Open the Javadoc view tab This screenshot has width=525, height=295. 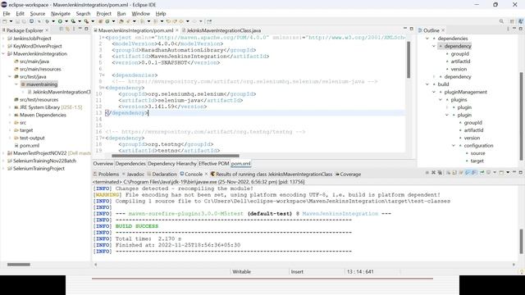133,175
